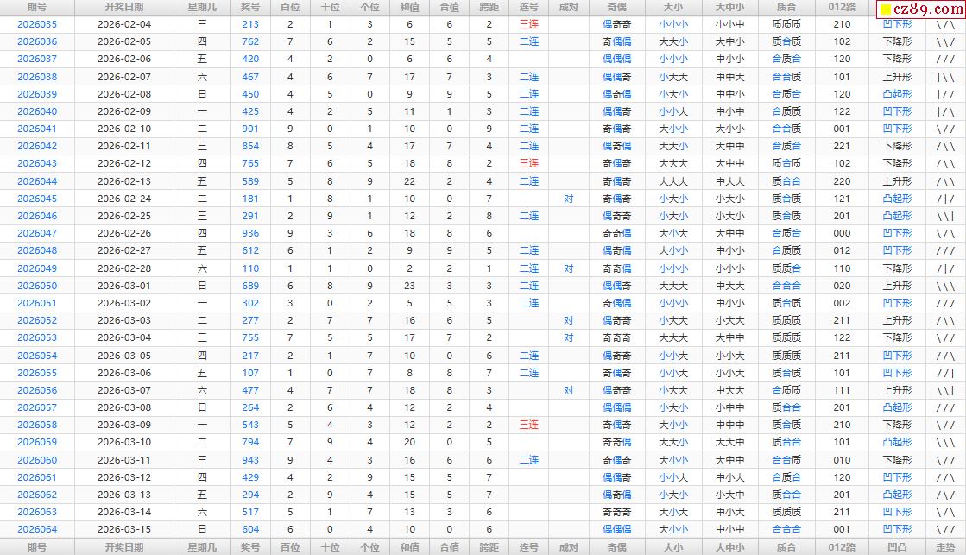Select winning number 477 in row 2026056
The image size is (966, 555).
(x=250, y=390)
